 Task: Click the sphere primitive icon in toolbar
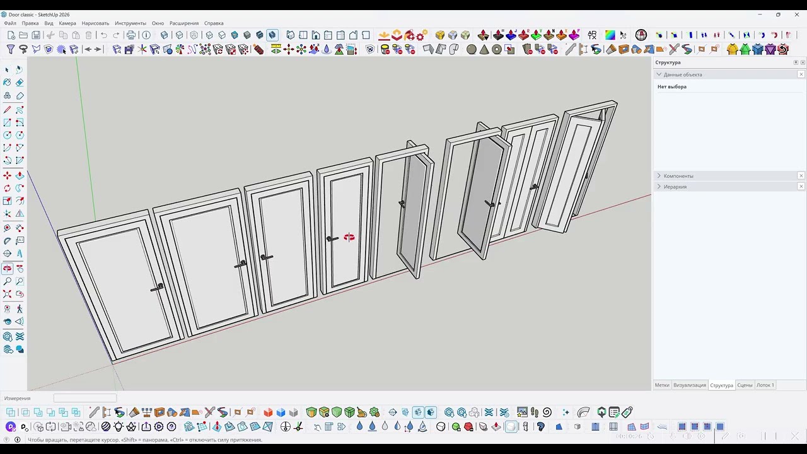tap(472, 49)
